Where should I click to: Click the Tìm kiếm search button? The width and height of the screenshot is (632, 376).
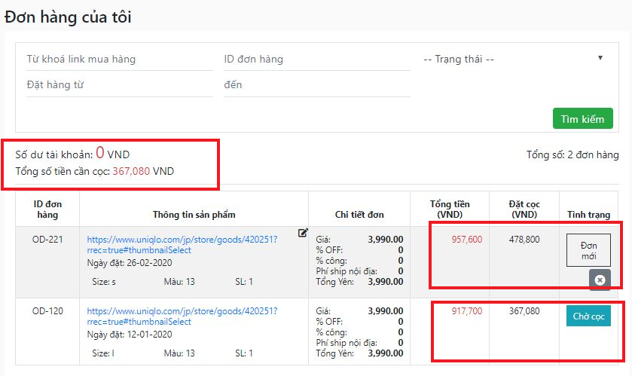583,118
